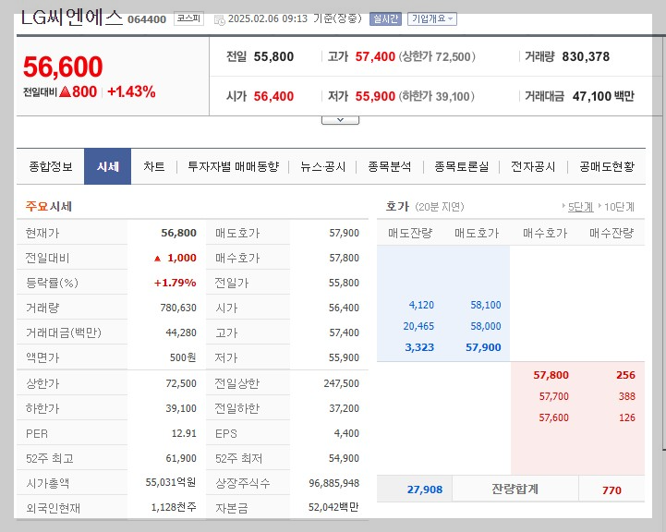Click the 388 bid quantity

(x=627, y=396)
